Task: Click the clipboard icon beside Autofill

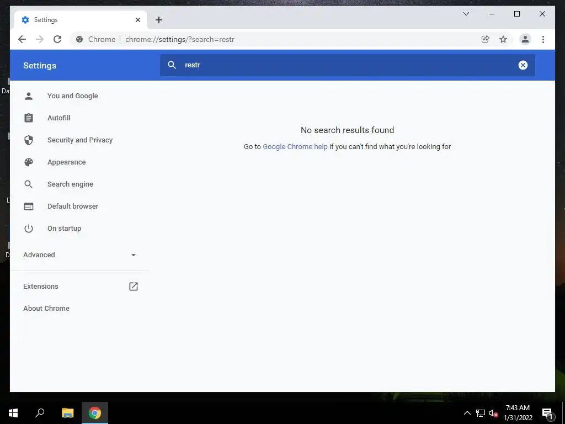Action: 29,118
